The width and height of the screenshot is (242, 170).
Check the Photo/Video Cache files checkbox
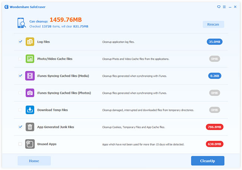(20, 59)
